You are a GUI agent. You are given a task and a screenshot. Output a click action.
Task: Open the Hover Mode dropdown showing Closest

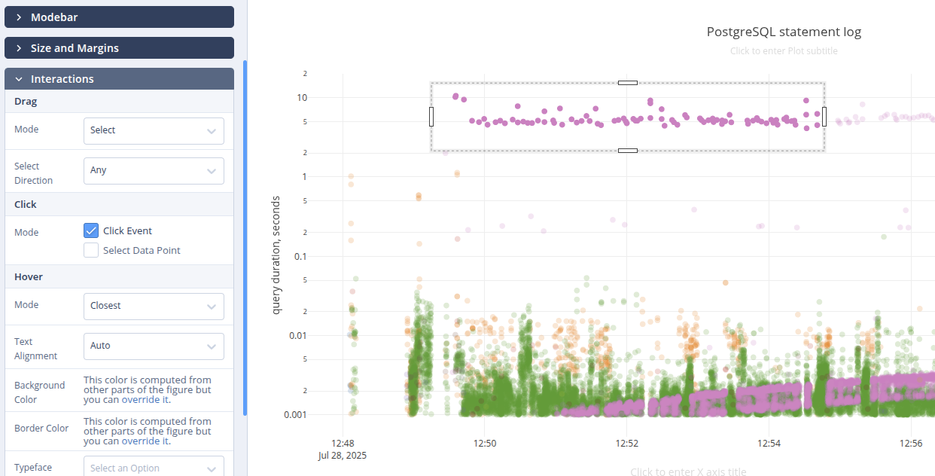point(154,306)
